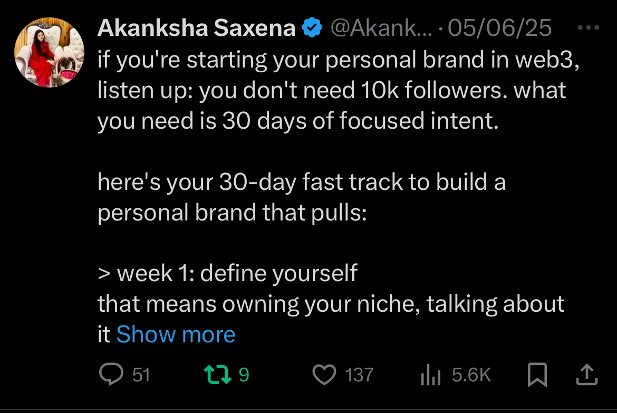Image resolution: width=617 pixels, height=413 pixels.
Task: Click the "here's your 30-day fast track" text
Action: pyautogui.click(x=301, y=183)
